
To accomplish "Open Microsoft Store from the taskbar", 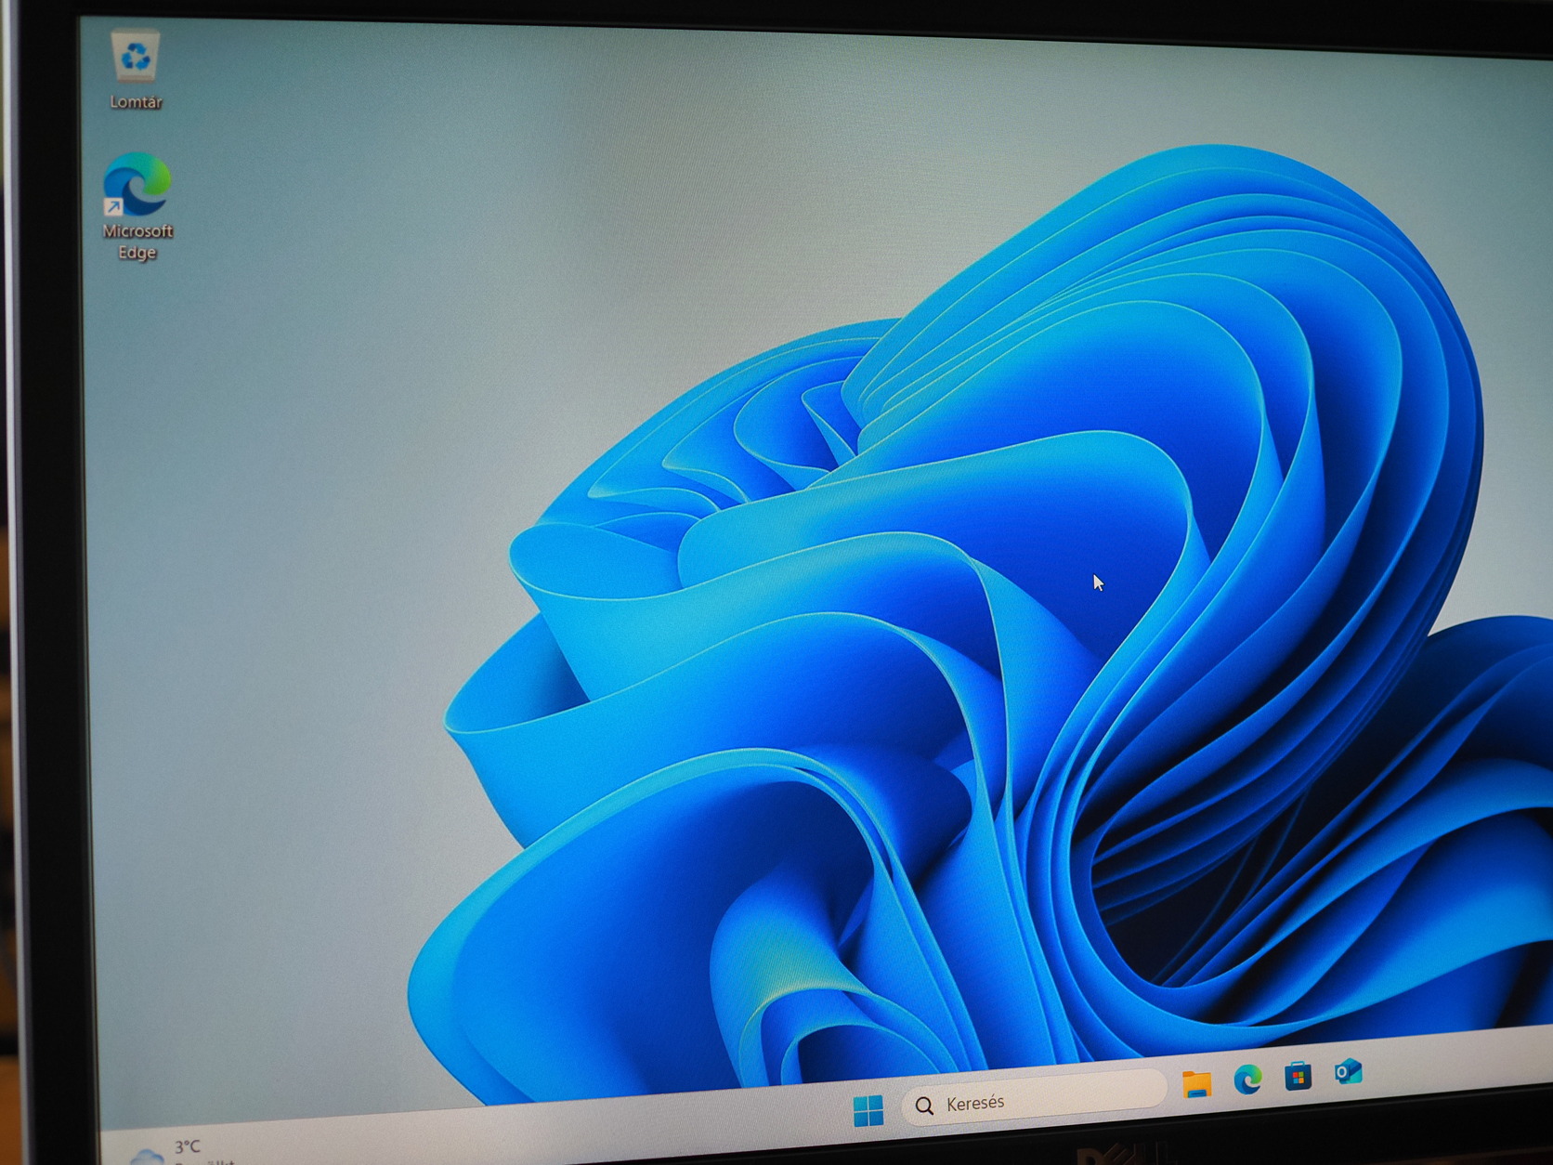I will (x=1298, y=1077).
